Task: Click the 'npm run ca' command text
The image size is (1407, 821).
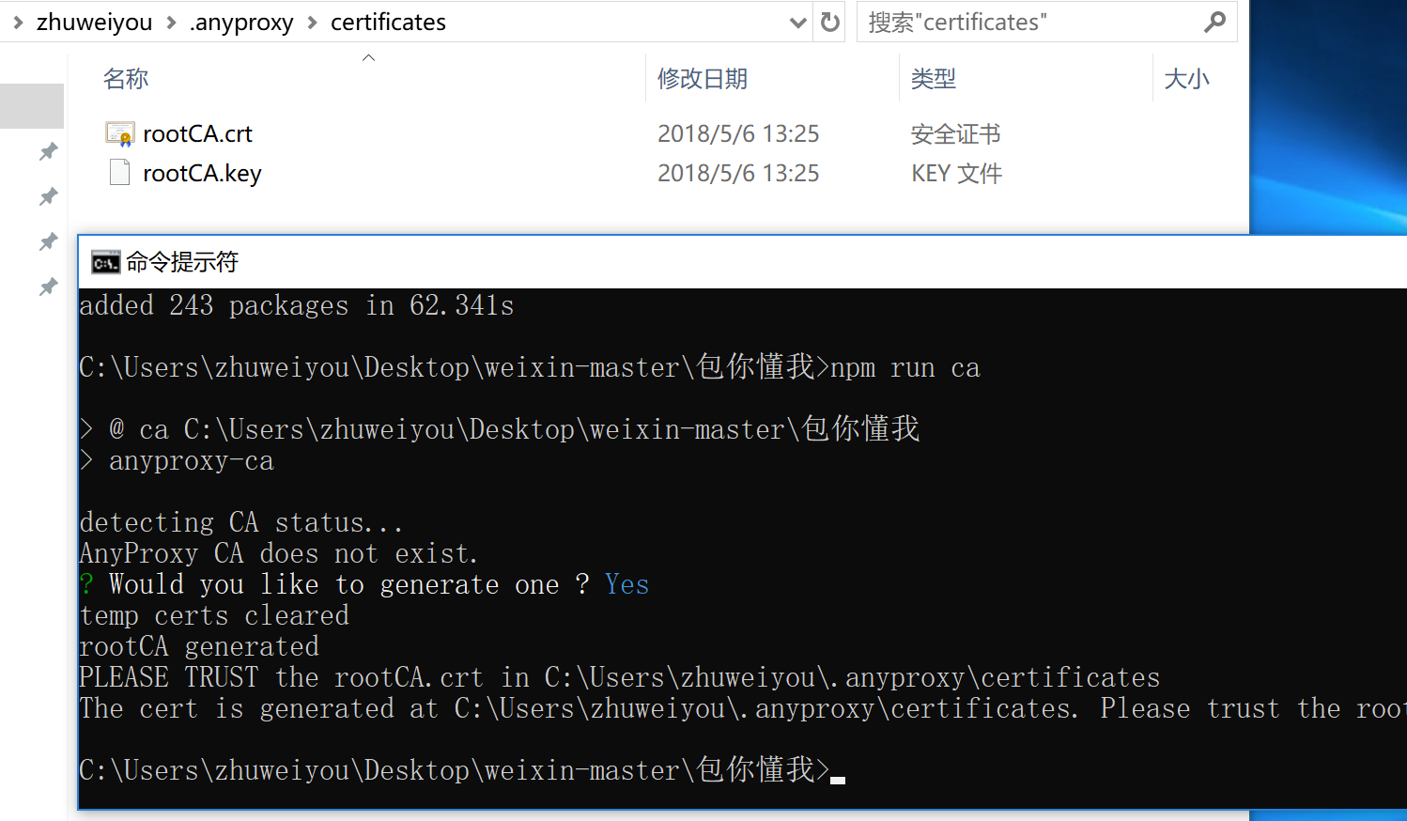Action: pos(904,368)
